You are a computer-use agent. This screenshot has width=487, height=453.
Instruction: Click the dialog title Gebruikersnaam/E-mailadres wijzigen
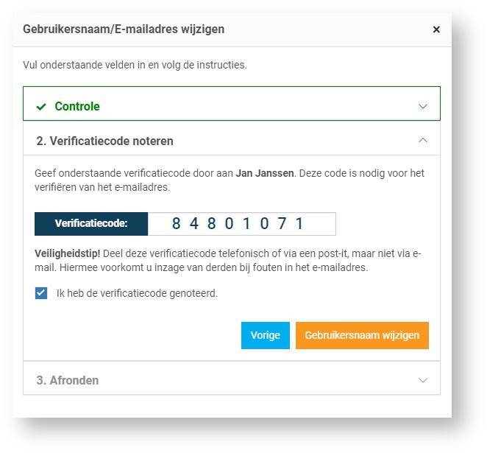[124, 29]
